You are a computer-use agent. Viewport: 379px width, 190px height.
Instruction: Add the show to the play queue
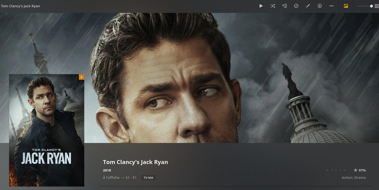(x=284, y=6)
